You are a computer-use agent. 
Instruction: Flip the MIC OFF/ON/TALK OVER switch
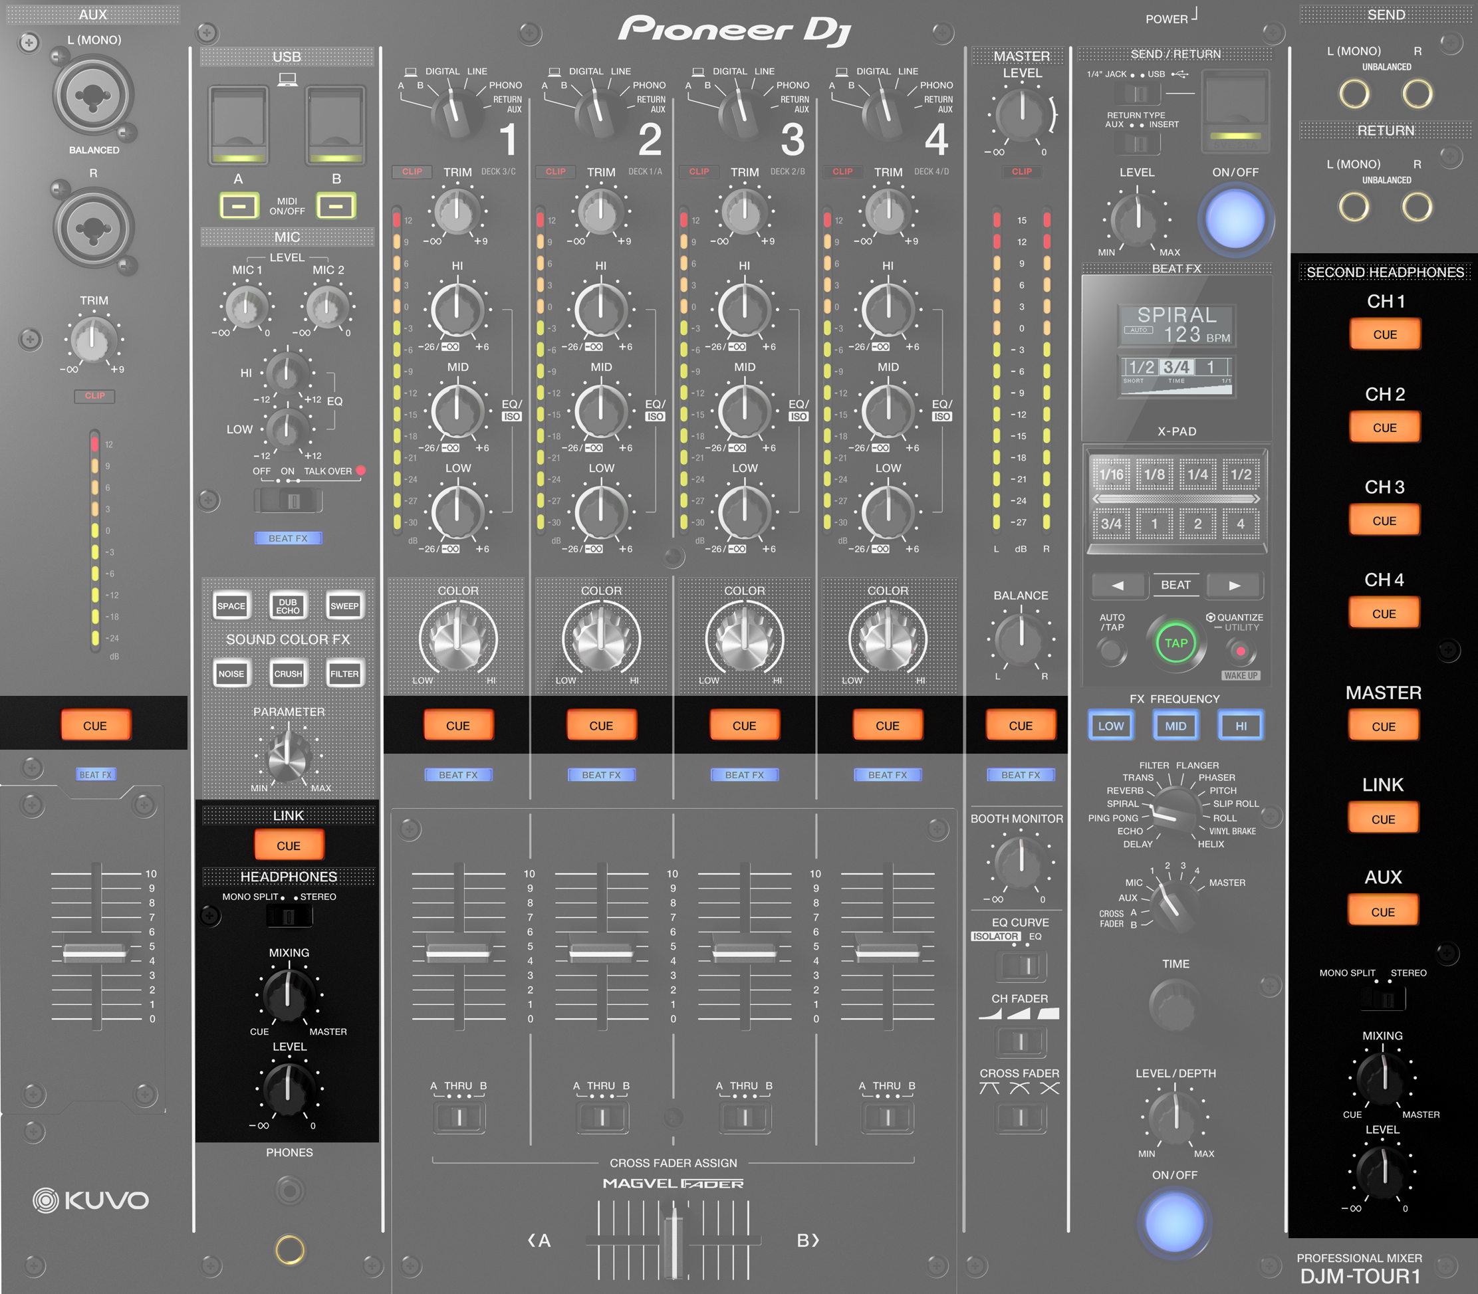point(289,500)
